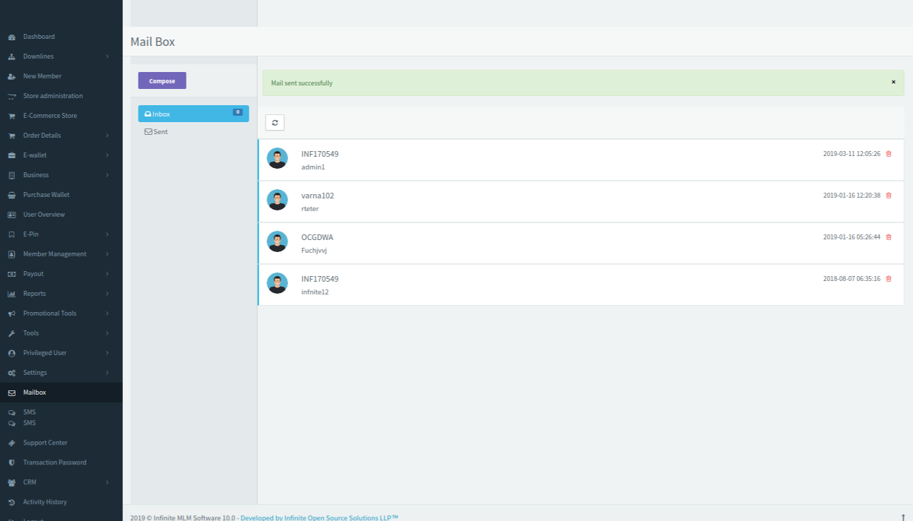913x521 pixels.
Task: Click the Payout money icon
Action: tap(11, 274)
